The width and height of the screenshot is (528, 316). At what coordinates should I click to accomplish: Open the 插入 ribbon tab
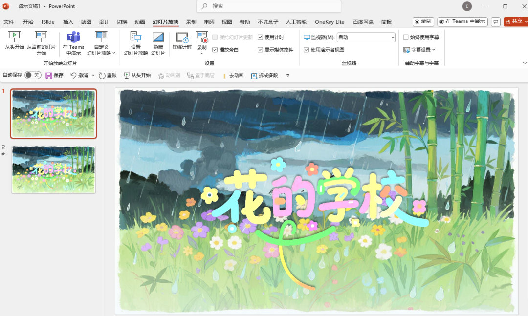pos(68,22)
